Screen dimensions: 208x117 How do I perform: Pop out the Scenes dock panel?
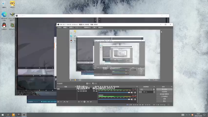coord(75,87)
